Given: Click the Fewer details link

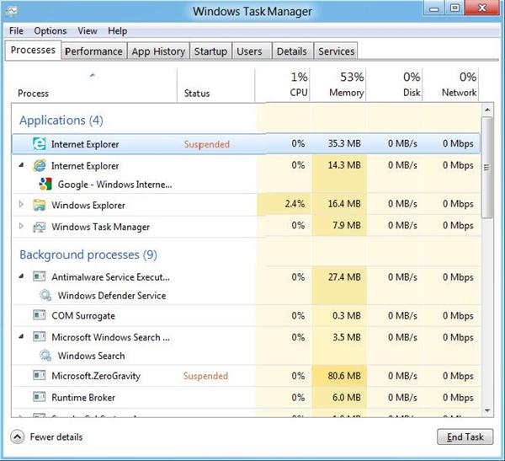Looking at the screenshot, I should 56,437.
